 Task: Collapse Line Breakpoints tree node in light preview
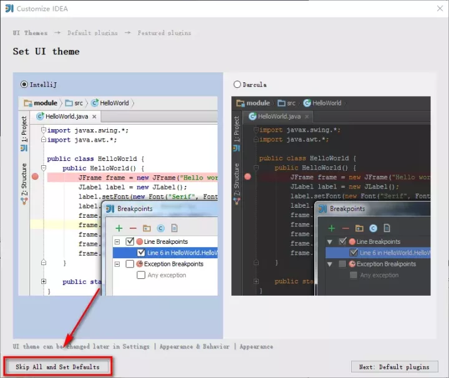pos(117,242)
